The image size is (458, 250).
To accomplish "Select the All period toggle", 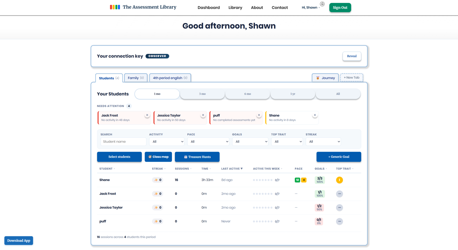I will pos(338,94).
